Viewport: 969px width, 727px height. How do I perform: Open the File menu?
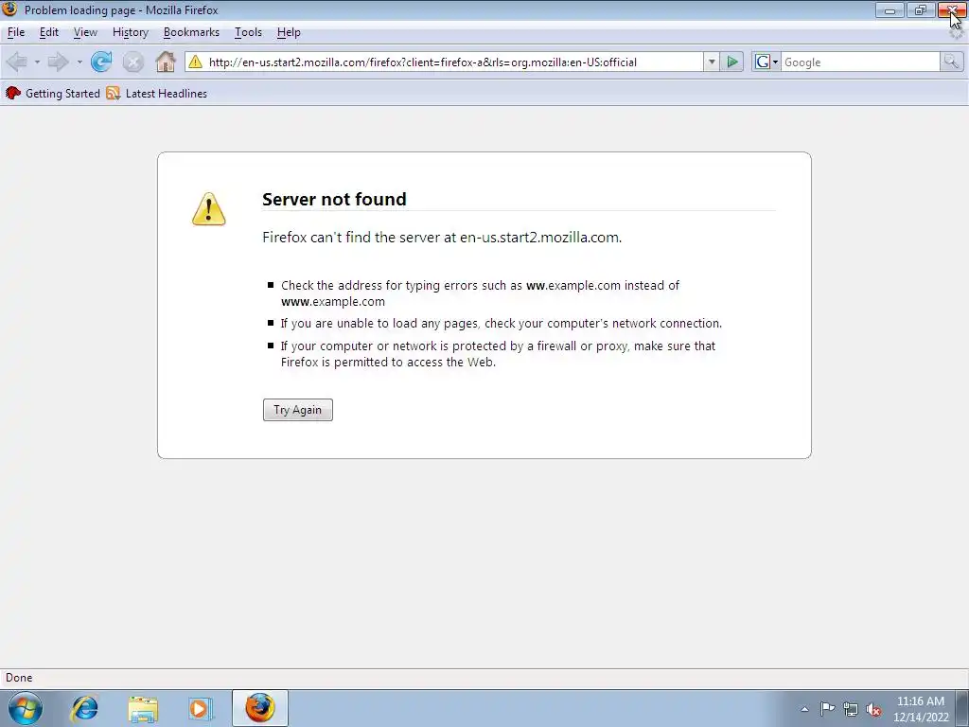16,32
